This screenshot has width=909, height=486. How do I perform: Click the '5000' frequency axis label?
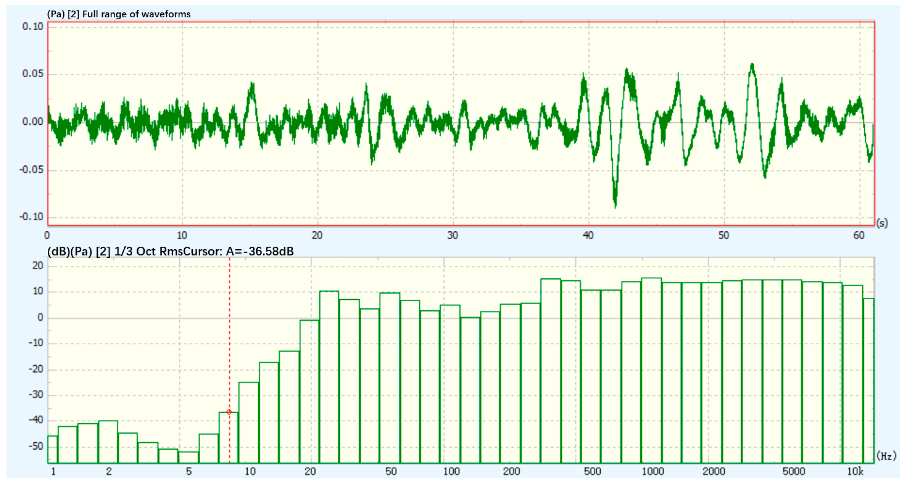coord(793,472)
